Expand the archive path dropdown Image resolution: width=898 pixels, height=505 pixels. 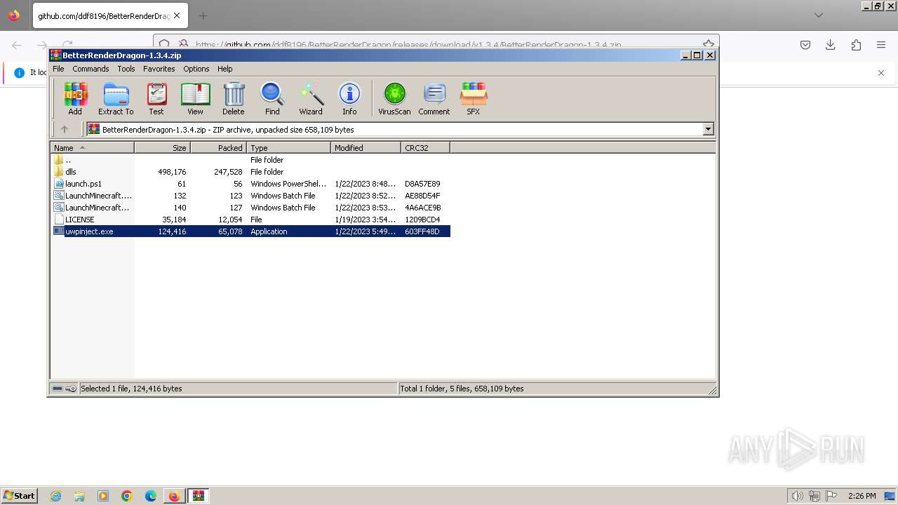(x=708, y=129)
